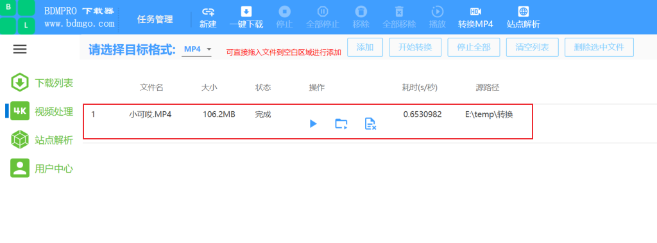
Task: Click the 完成 status cell
Action: coord(263,114)
